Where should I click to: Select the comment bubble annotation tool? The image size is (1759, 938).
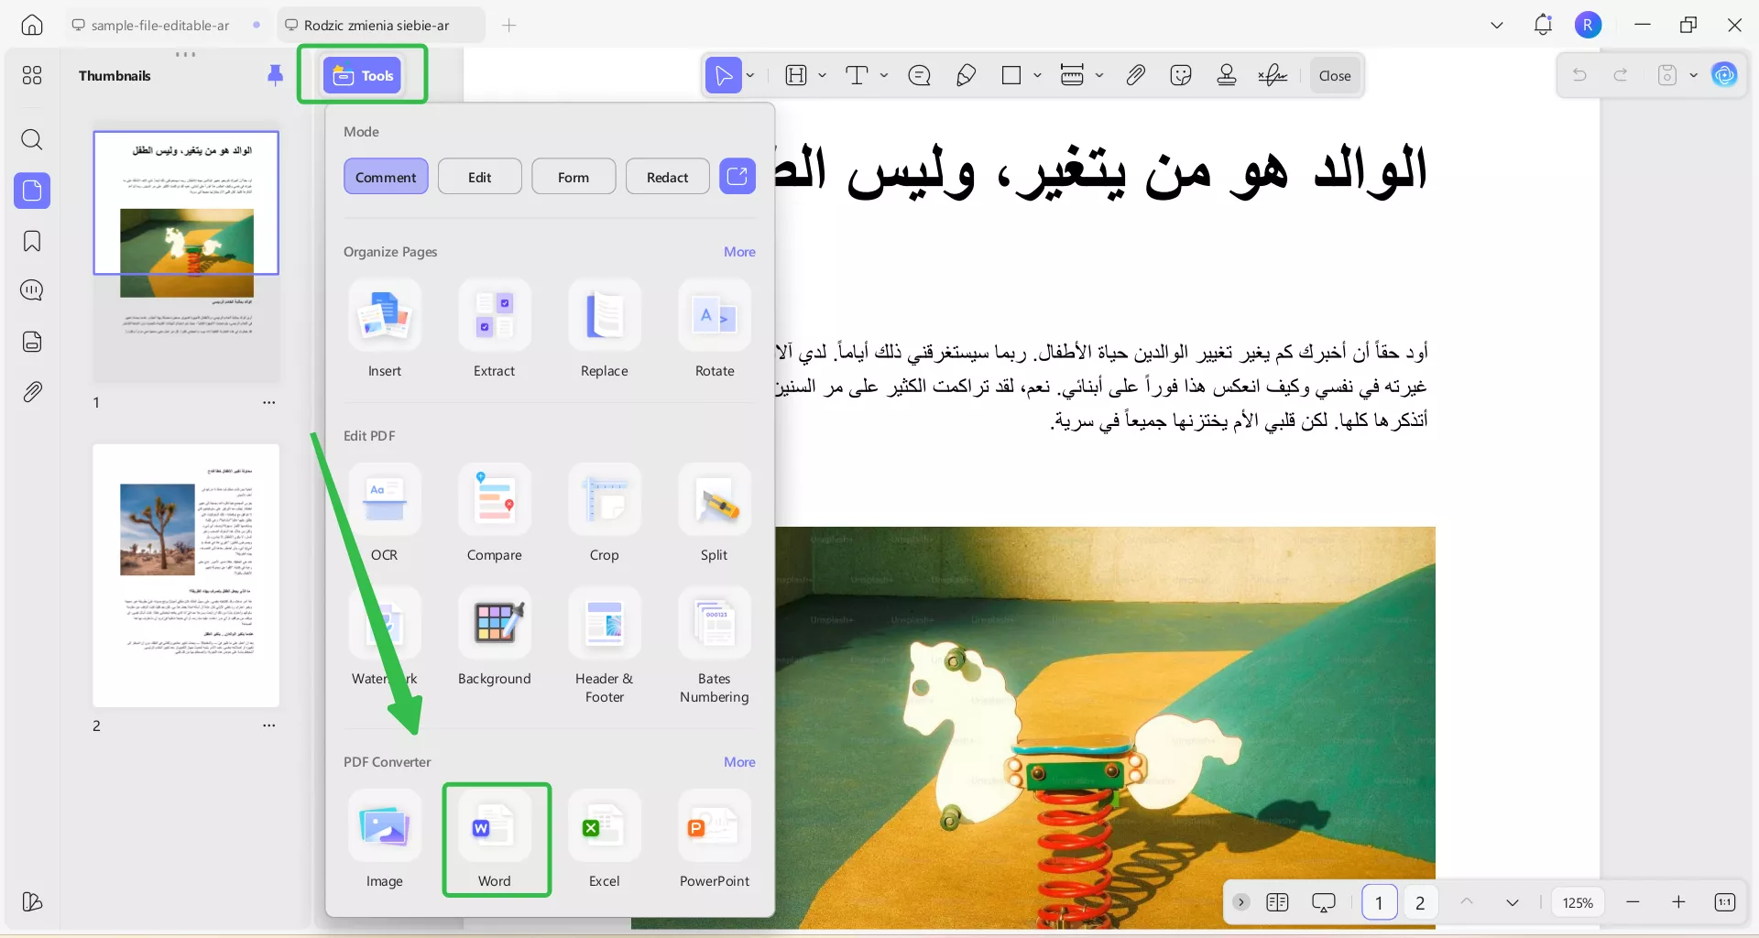pos(920,75)
